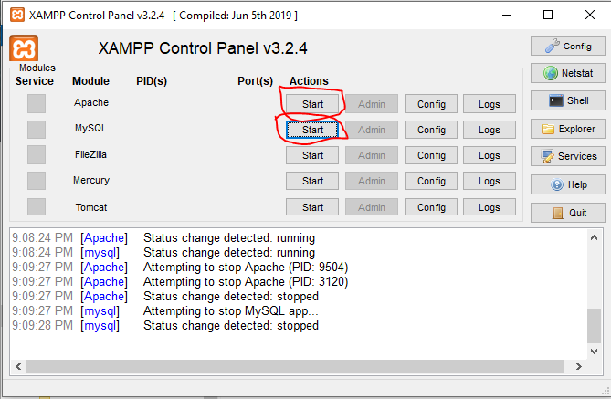This screenshot has height=399, width=611.
Task: Open the Apache Config menu
Action: click(x=431, y=104)
